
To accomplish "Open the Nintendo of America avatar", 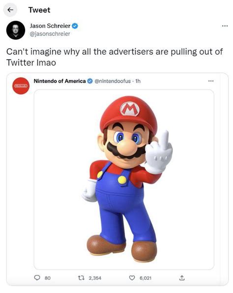I will point(21,86).
